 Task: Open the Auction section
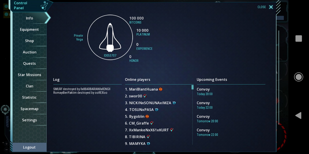[29, 52]
